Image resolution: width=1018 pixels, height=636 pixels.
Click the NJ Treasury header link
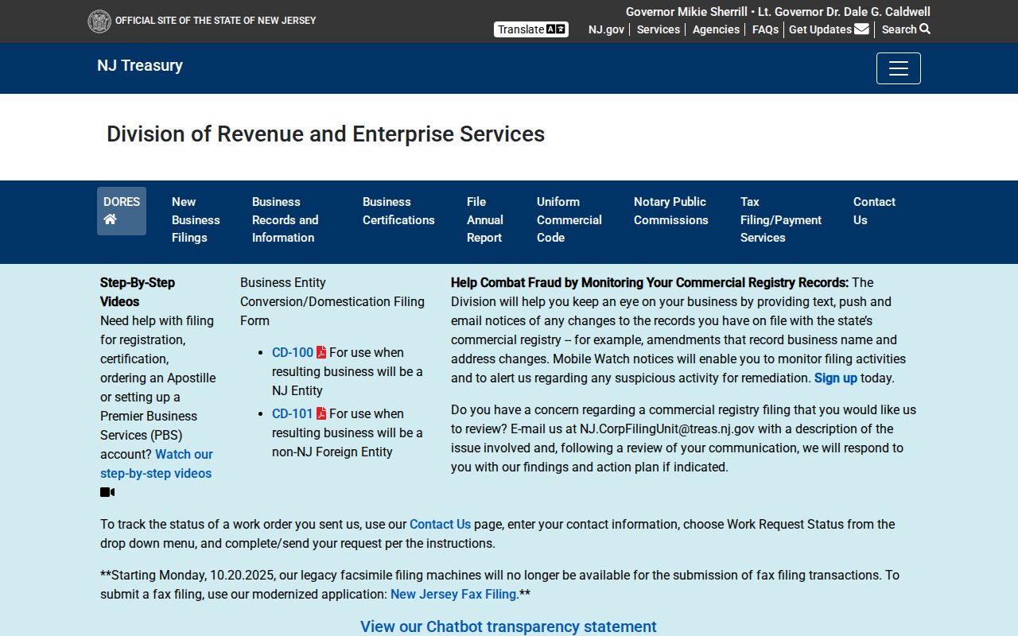[140, 65]
